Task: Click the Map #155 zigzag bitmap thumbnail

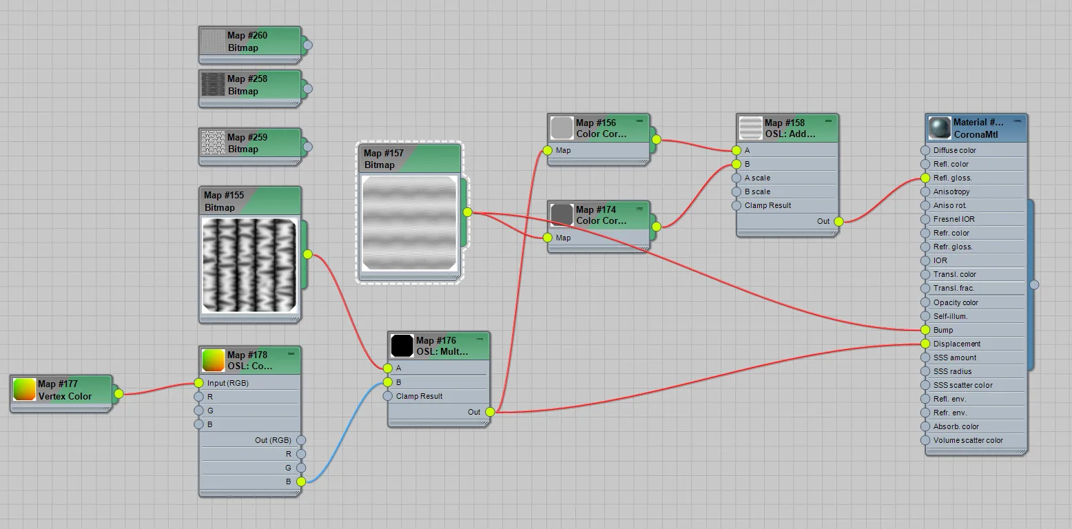Action: (x=249, y=264)
